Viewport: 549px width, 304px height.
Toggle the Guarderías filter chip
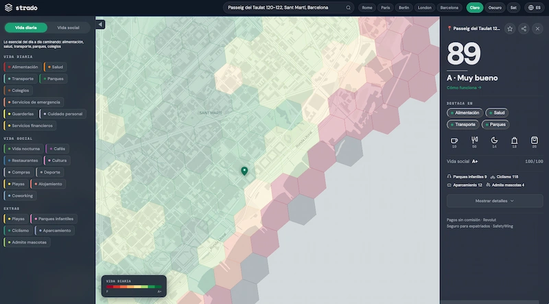click(21, 114)
